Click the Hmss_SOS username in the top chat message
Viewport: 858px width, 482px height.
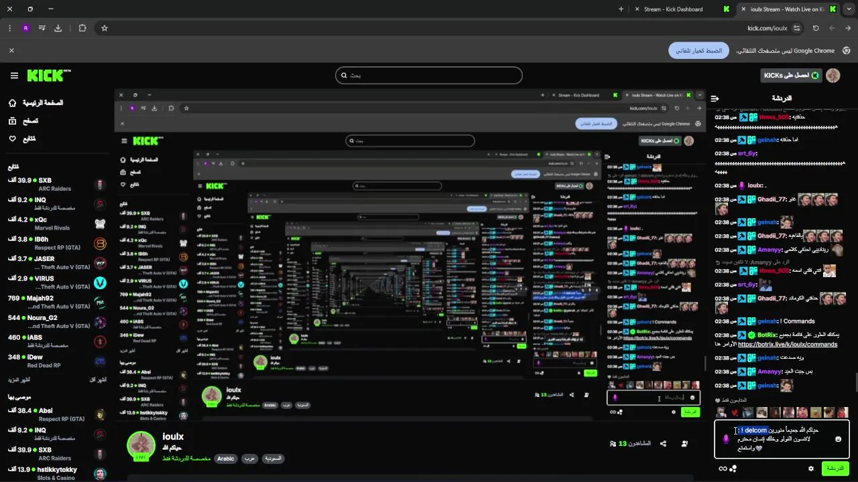[774, 117]
